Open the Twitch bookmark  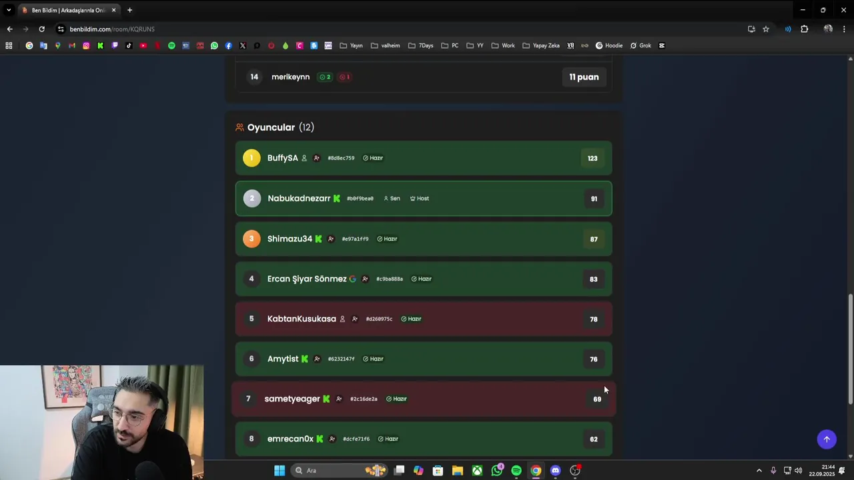(x=115, y=45)
